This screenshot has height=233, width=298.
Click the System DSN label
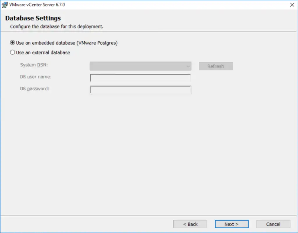(x=34, y=65)
